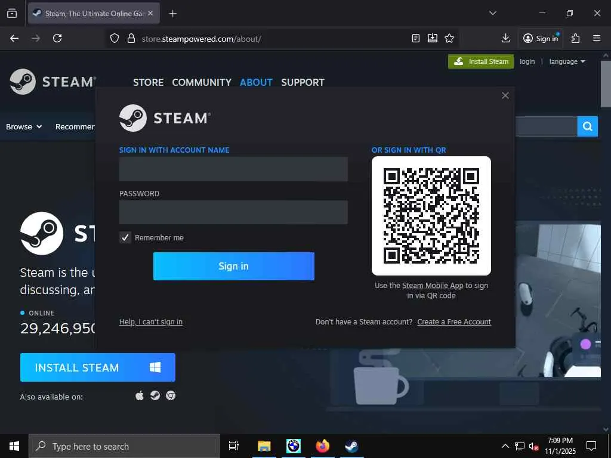Click the muted volume tray icon
Viewport: 611px width, 458px height.
(x=534, y=446)
